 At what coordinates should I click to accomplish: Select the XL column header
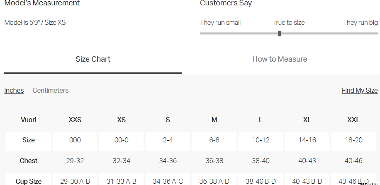pos(307,120)
